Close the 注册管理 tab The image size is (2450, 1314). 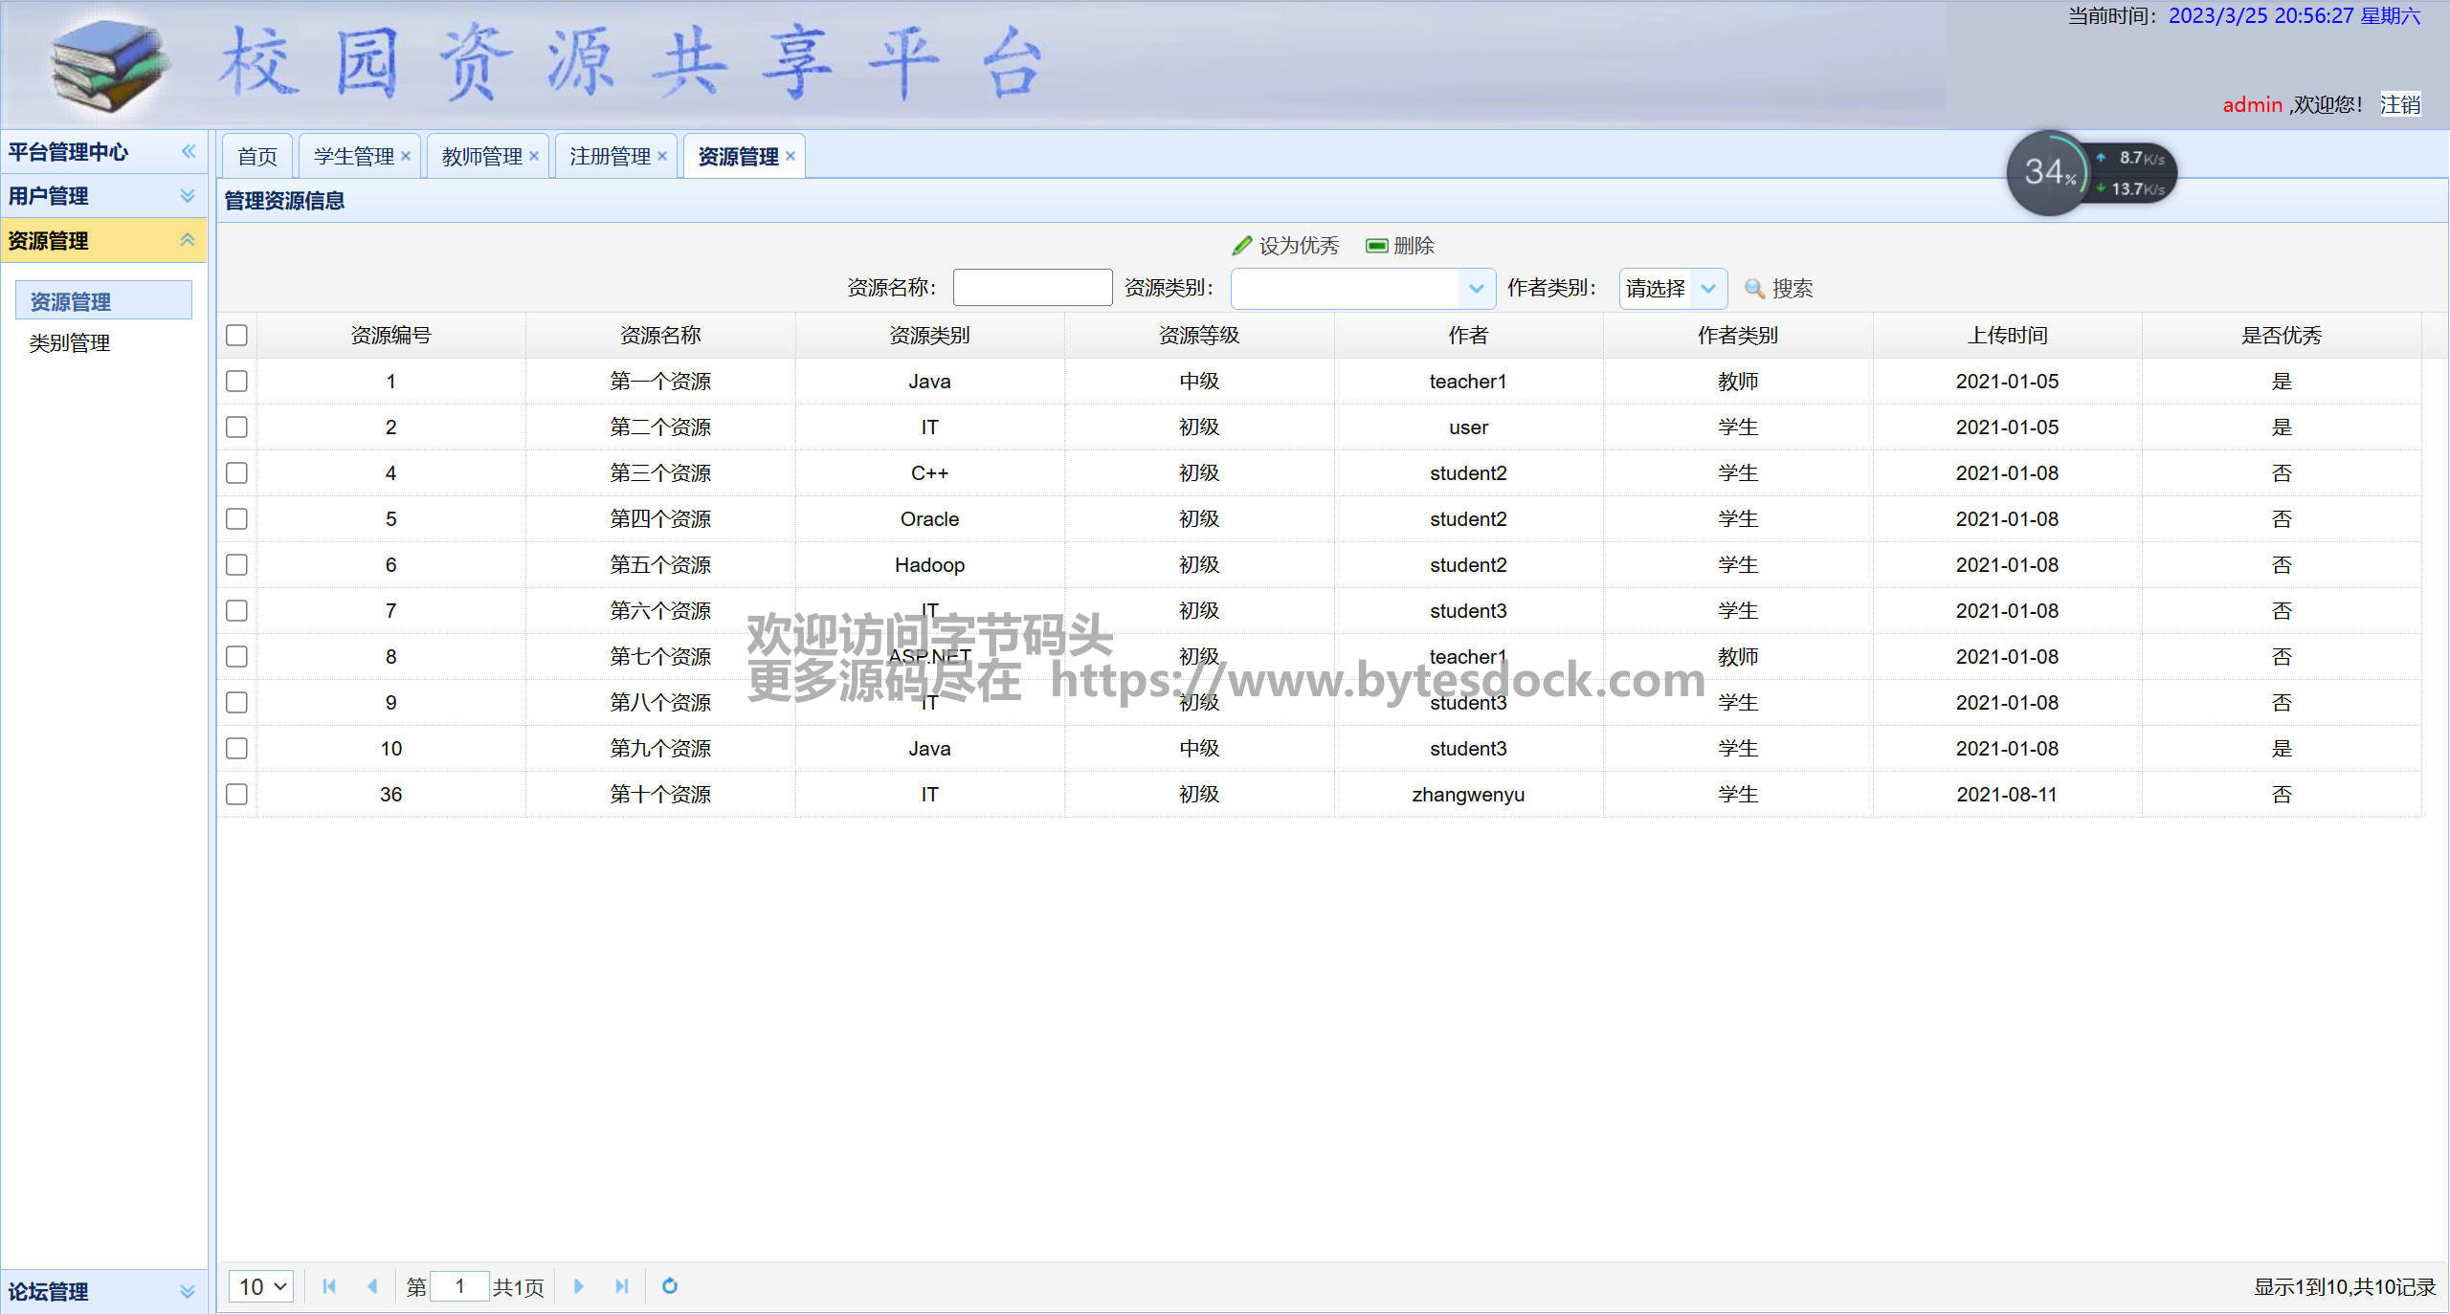pos(661,156)
